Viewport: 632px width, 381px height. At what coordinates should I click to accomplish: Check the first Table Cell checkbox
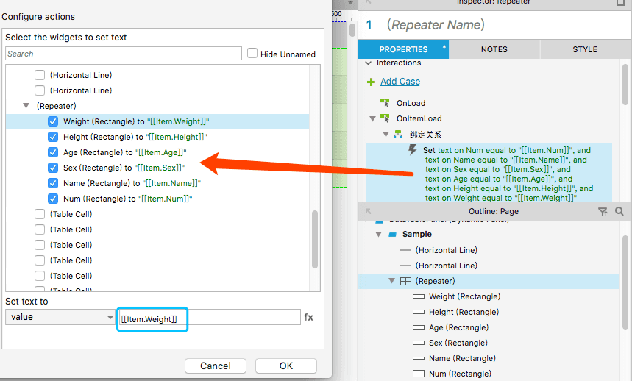40,214
